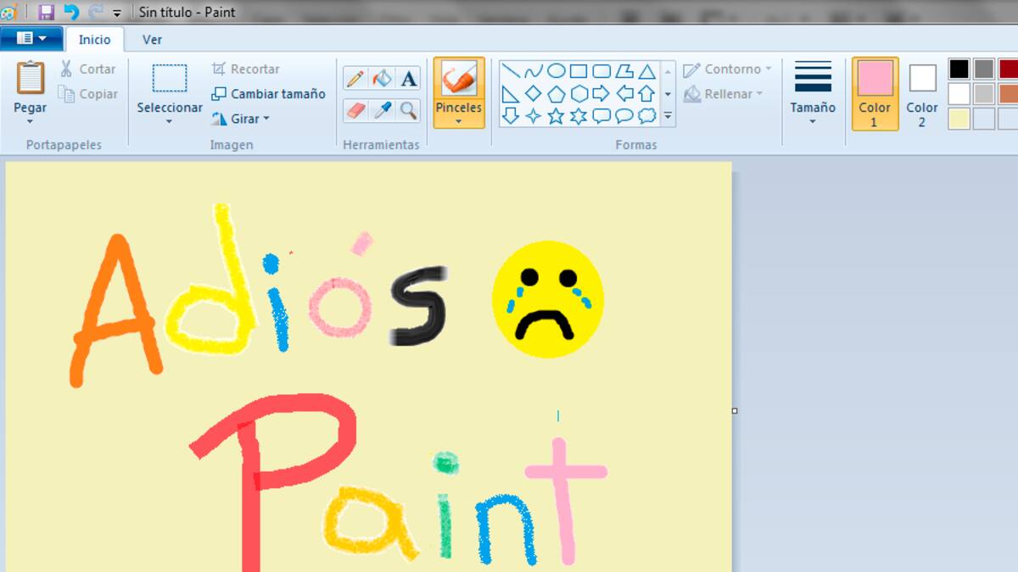
Task: Click Cambiar tamaño button
Action: [269, 94]
